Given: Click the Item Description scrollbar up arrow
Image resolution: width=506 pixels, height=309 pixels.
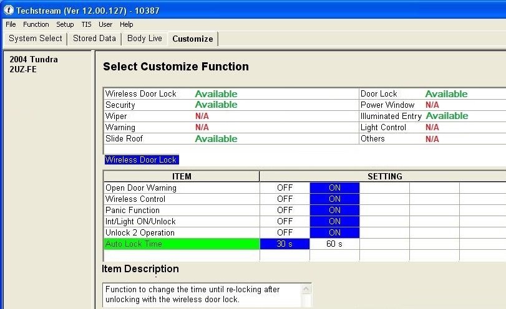Looking at the screenshot, I should (306, 288).
